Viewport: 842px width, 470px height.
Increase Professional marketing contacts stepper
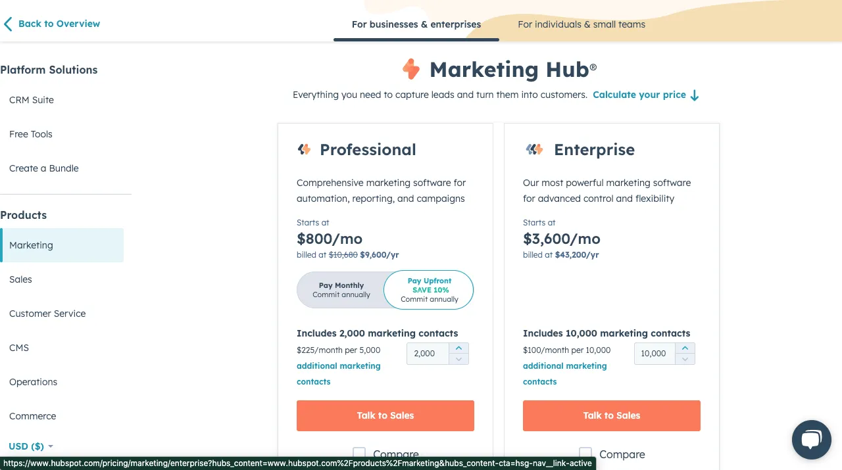[x=459, y=348]
